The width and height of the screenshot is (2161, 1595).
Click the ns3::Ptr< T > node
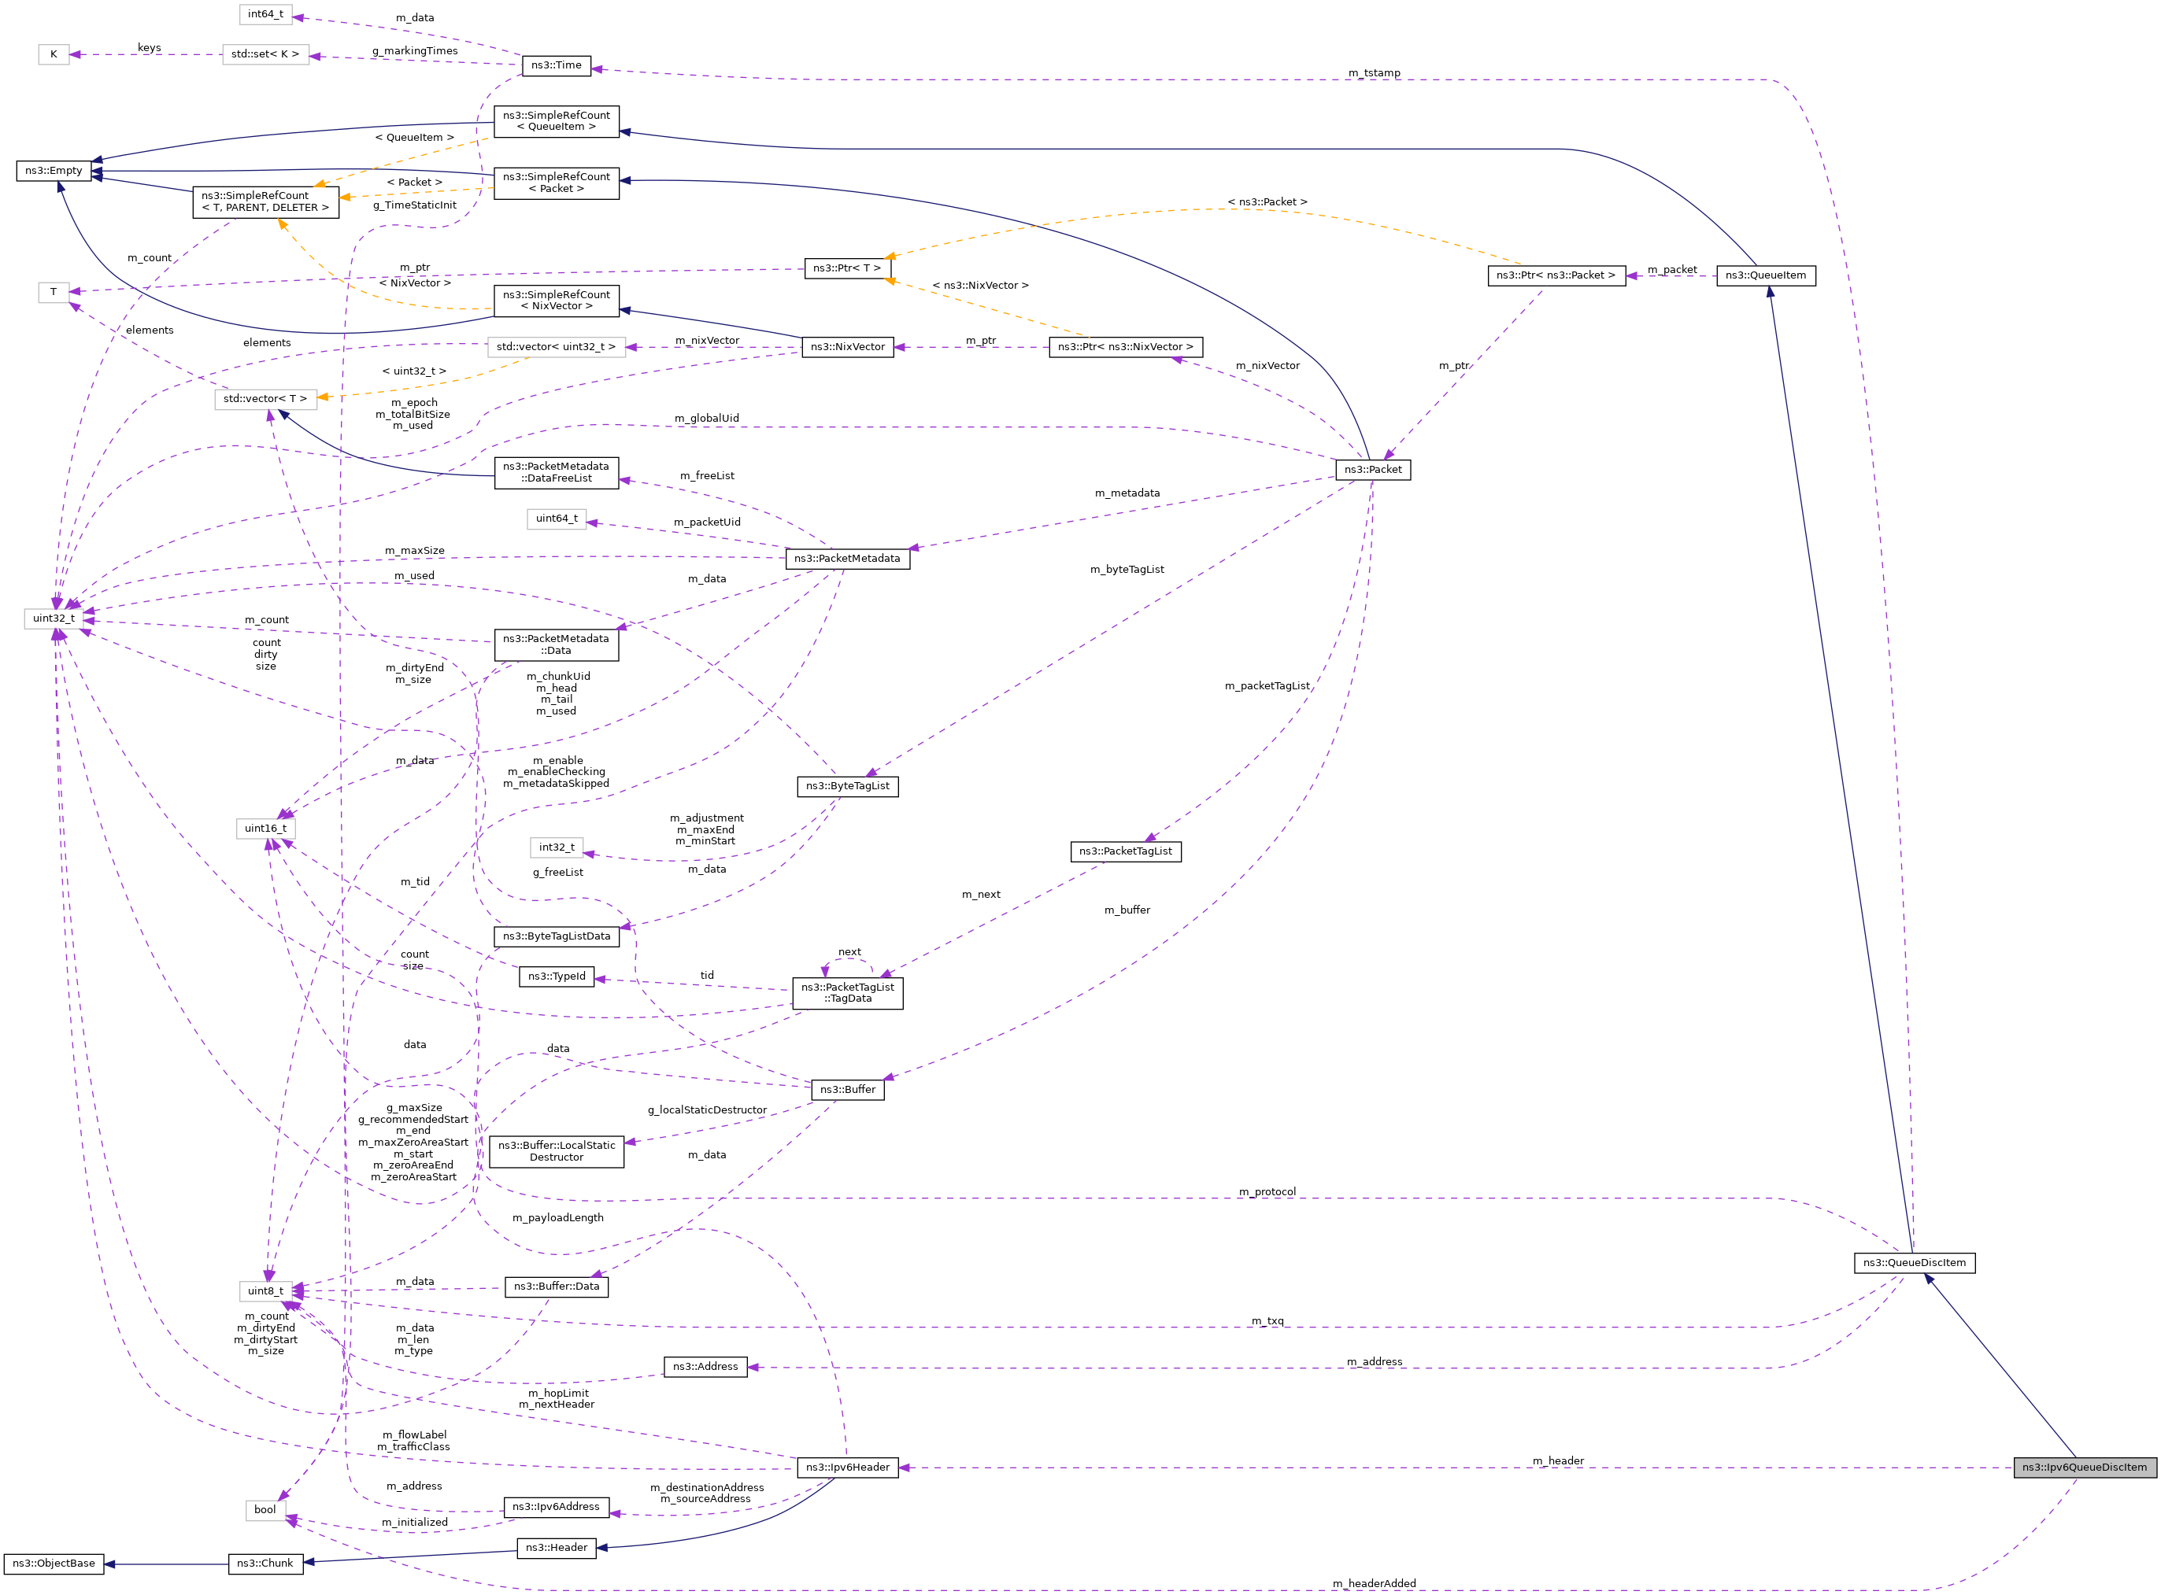coord(846,268)
